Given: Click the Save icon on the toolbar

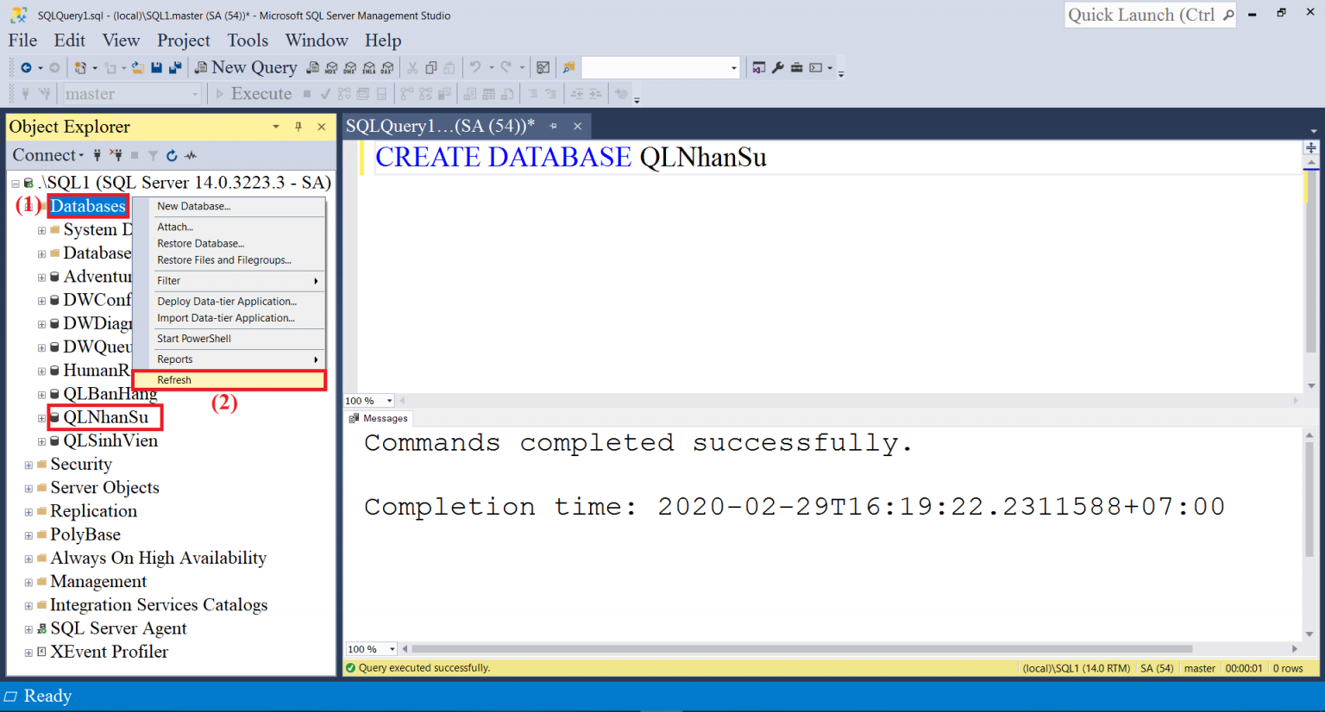Looking at the screenshot, I should 156,67.
